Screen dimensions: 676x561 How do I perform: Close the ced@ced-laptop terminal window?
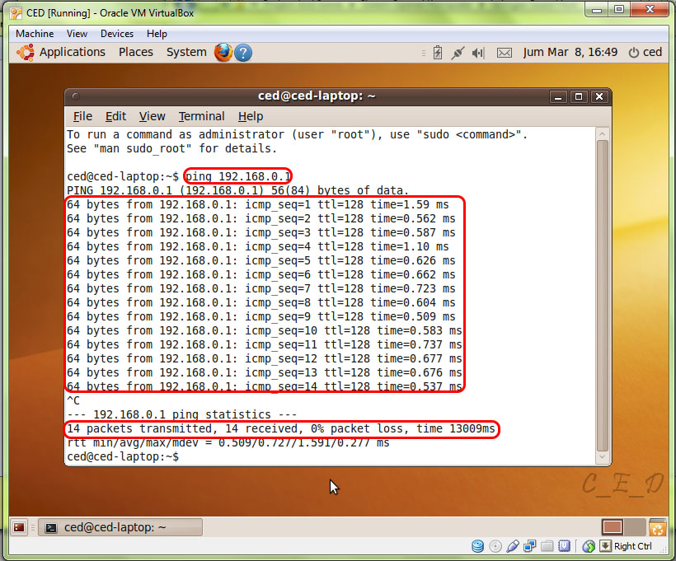599,96
